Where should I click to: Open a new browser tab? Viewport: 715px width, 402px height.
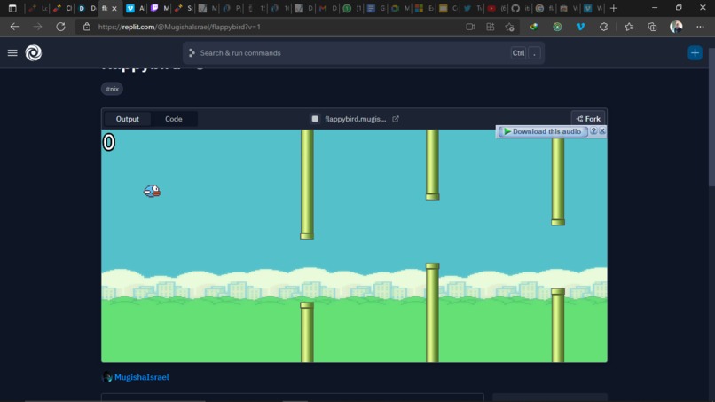[613, 8]
